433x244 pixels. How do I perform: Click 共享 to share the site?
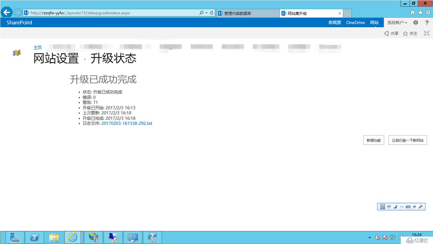point(391,33)
